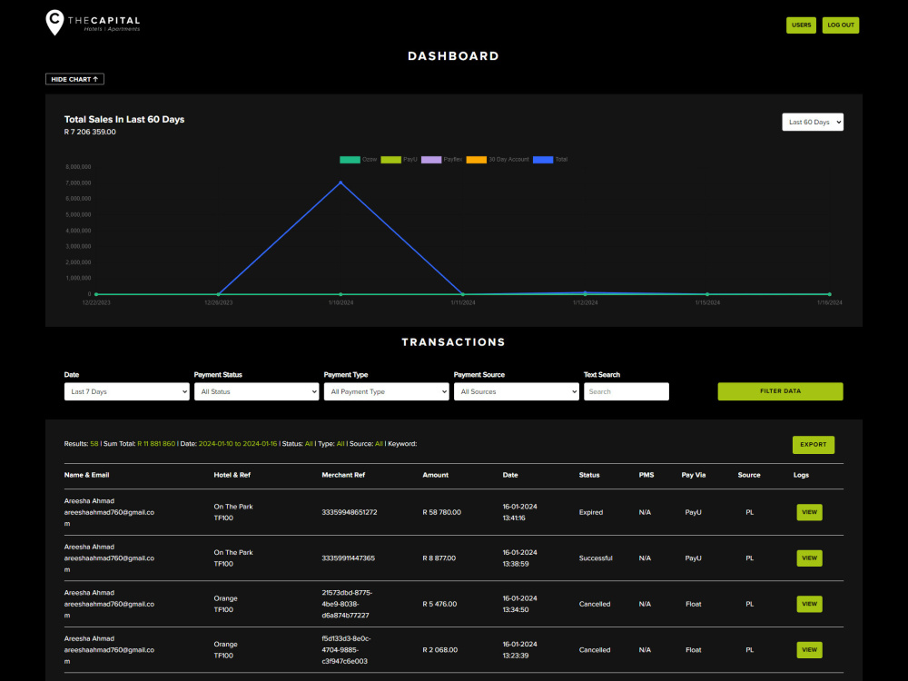Click the Amount column header
908x681 pixels.
point(436,475)
